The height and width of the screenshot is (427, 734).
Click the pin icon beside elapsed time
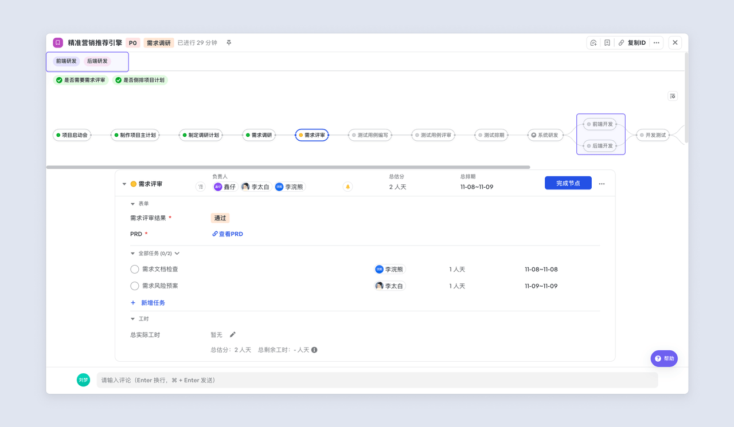point(229,43)
